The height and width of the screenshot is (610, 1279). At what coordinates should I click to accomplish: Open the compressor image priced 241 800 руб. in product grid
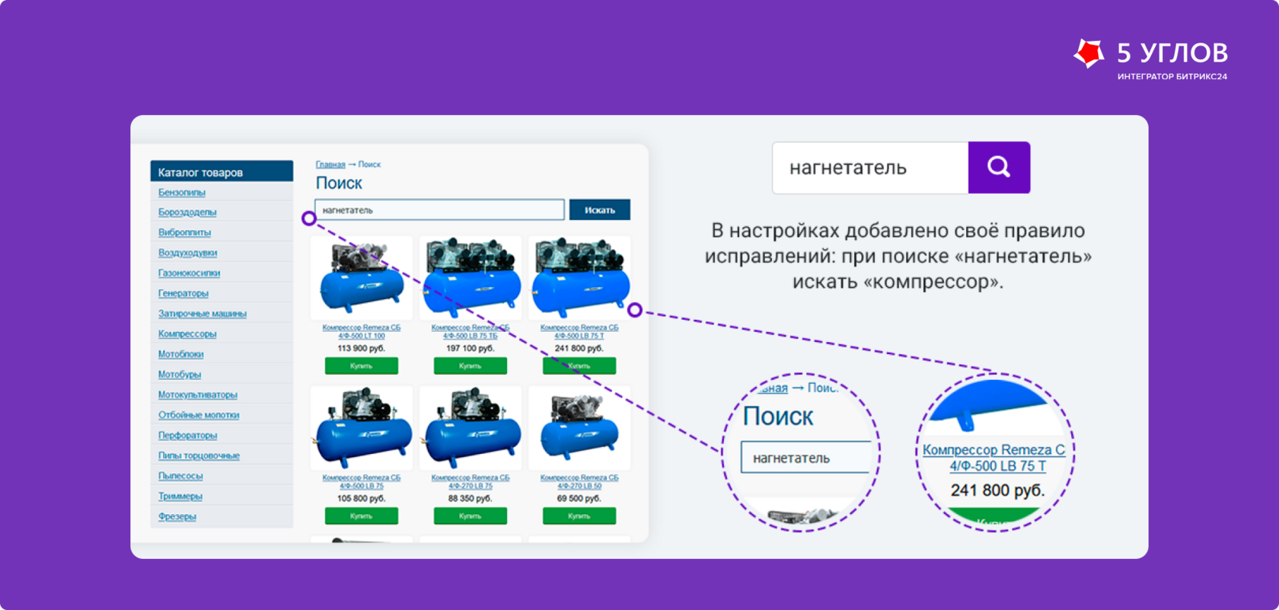coord(579,278)
